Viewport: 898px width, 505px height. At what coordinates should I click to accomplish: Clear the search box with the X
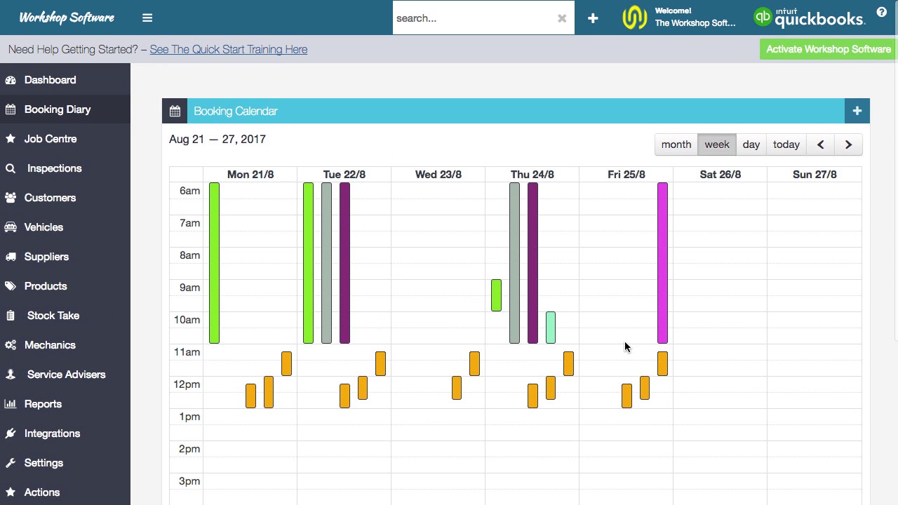[562, 19]
